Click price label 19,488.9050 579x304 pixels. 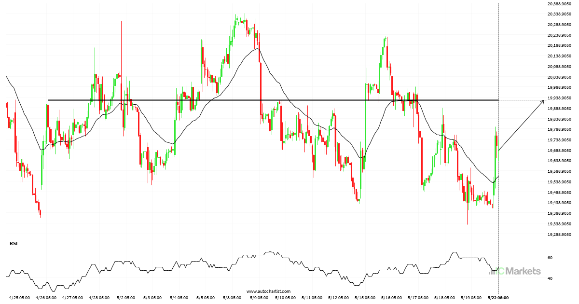pyautogui.click(x=560, y=193)
